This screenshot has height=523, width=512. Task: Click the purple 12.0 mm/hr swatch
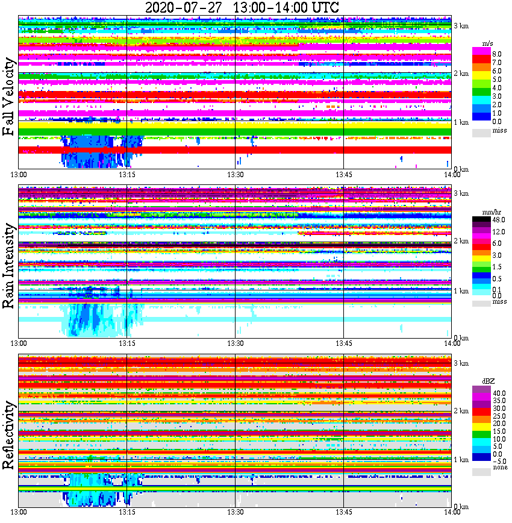tap(481, 231)
